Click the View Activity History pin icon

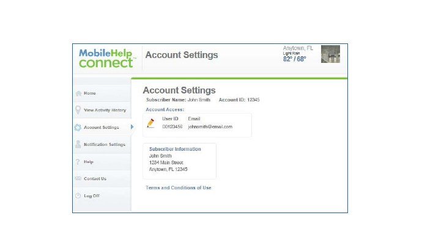(78, 110)
